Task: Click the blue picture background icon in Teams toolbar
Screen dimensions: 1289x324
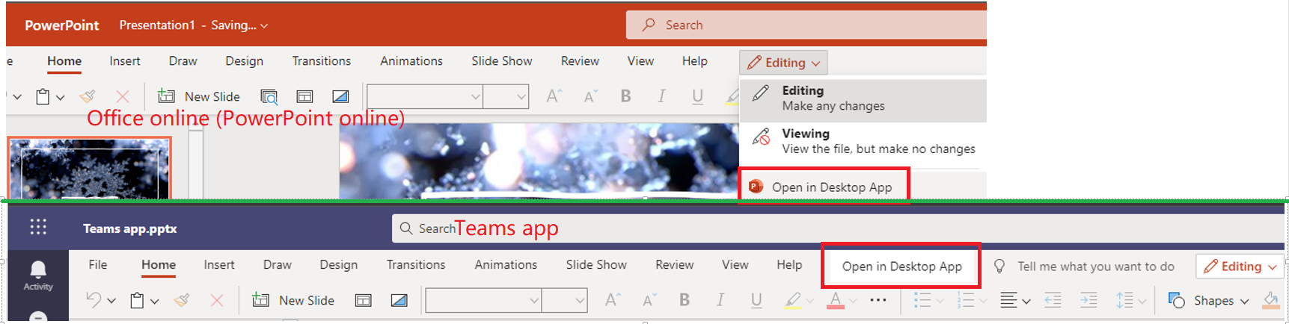Action: tap(399, 300)
